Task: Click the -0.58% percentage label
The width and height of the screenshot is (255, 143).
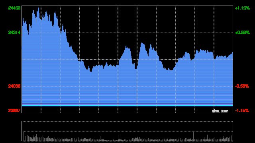Action: [x=242, y=86]
